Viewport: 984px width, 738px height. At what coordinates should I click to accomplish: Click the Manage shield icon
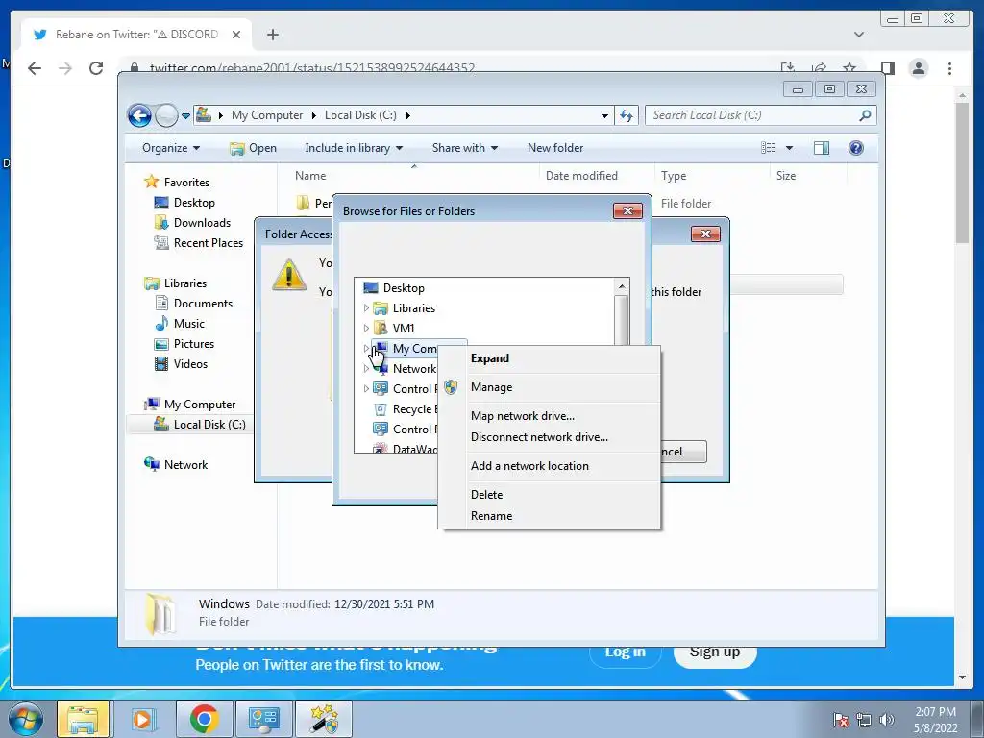tap(451, 387)
